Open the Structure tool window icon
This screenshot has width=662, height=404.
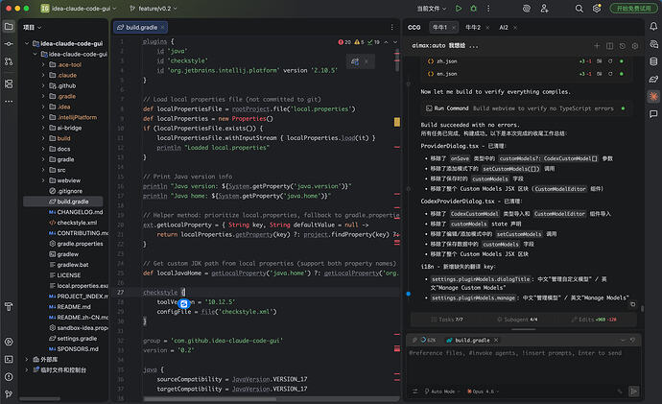[9, 84]
